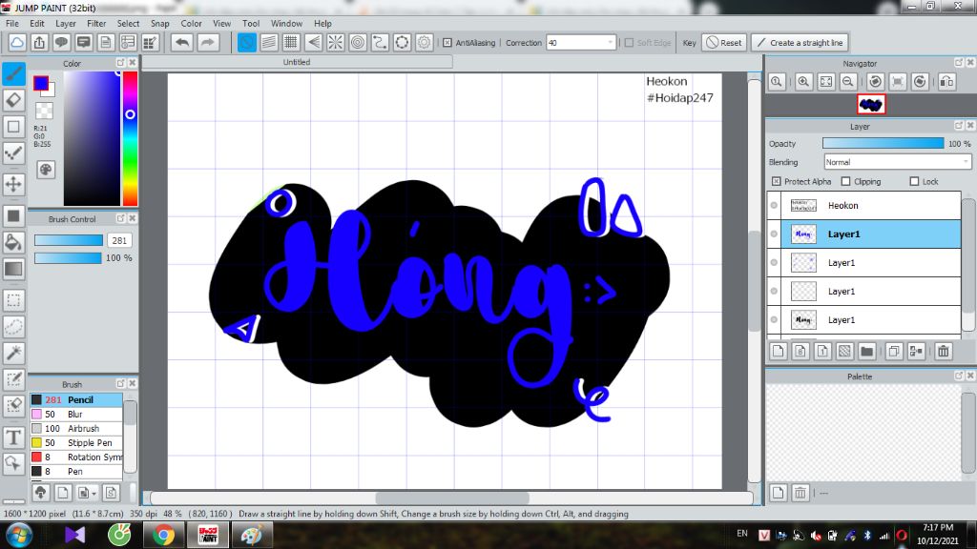Enable the Clipping checkbox
This screenshot has width=977, height=549.
(x=845, y=181)
